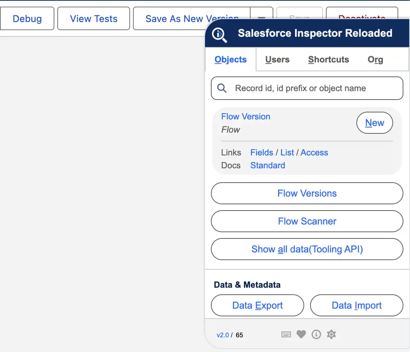
Task: Open Flow Versions
Action: coord(307,193)
